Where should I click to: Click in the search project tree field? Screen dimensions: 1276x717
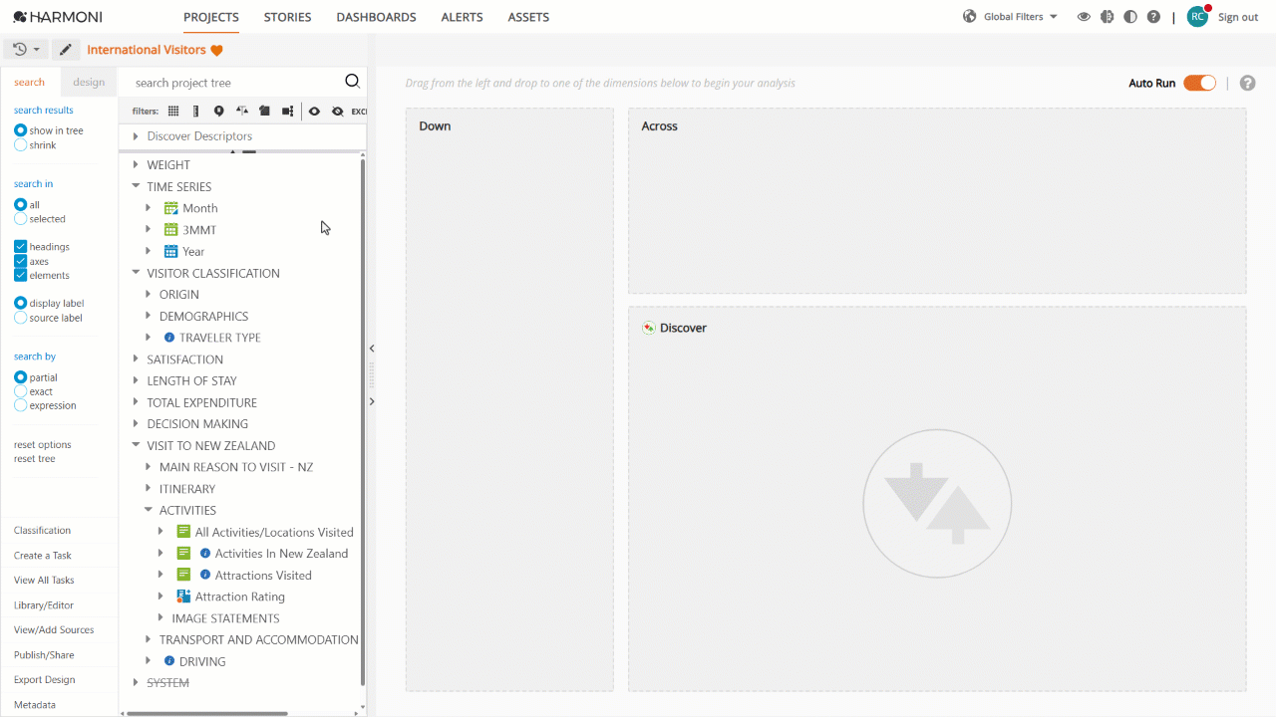[x=234, y=83]
